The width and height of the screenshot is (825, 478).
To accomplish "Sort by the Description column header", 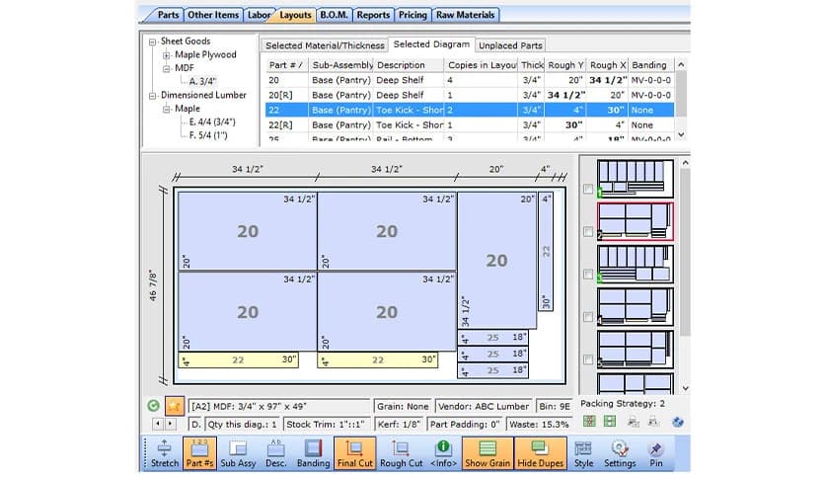I will [408, 65].
